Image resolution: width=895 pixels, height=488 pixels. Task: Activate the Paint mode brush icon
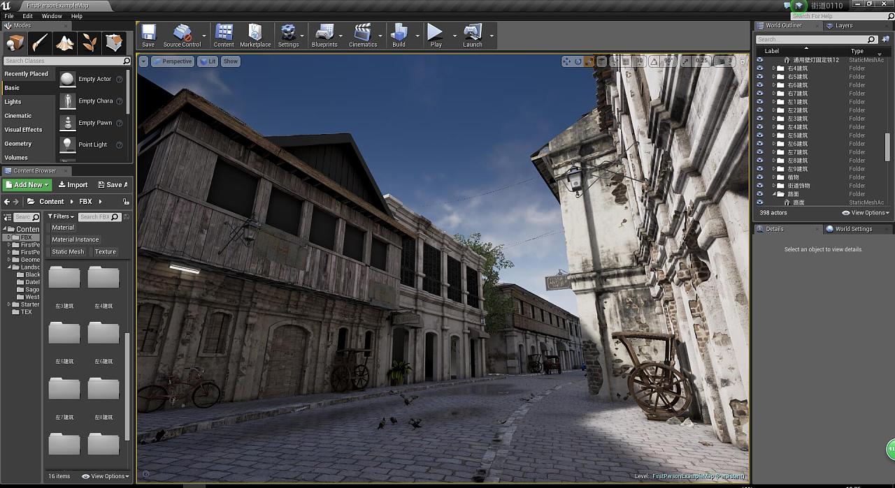(x=40, y=43)
